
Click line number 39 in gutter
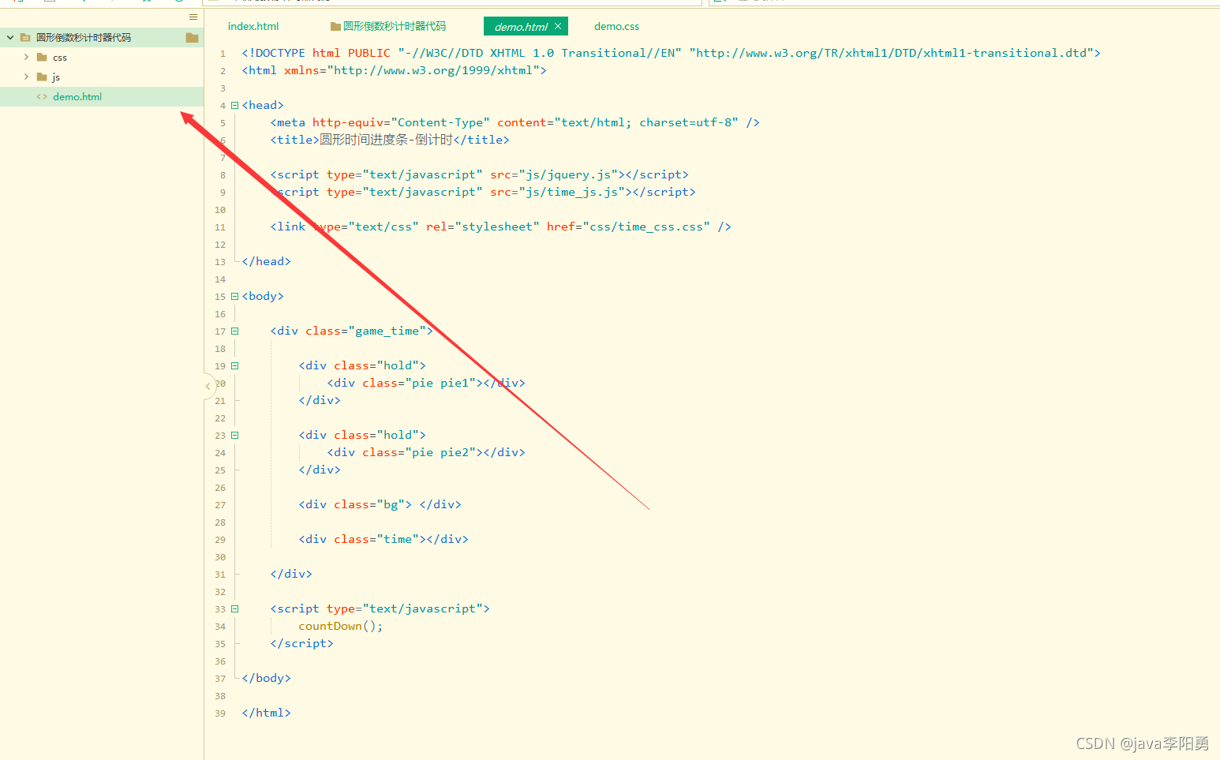(x=220, y=713)
